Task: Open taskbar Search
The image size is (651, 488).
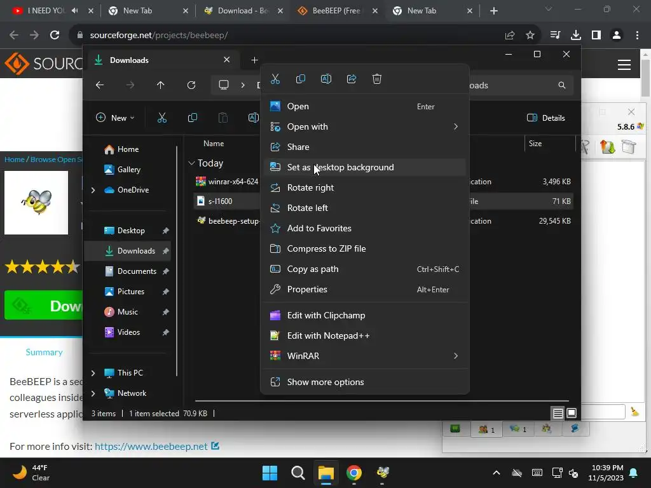Action: click(x=298, y=473)
